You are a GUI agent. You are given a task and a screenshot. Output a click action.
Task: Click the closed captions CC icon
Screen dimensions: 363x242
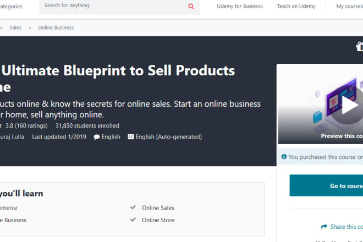point(131,137)
